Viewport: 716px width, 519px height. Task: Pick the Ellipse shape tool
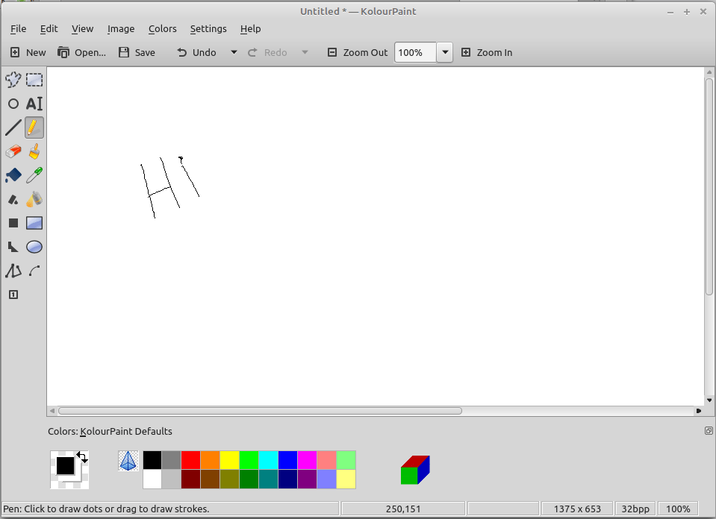[x=34, y=247]
